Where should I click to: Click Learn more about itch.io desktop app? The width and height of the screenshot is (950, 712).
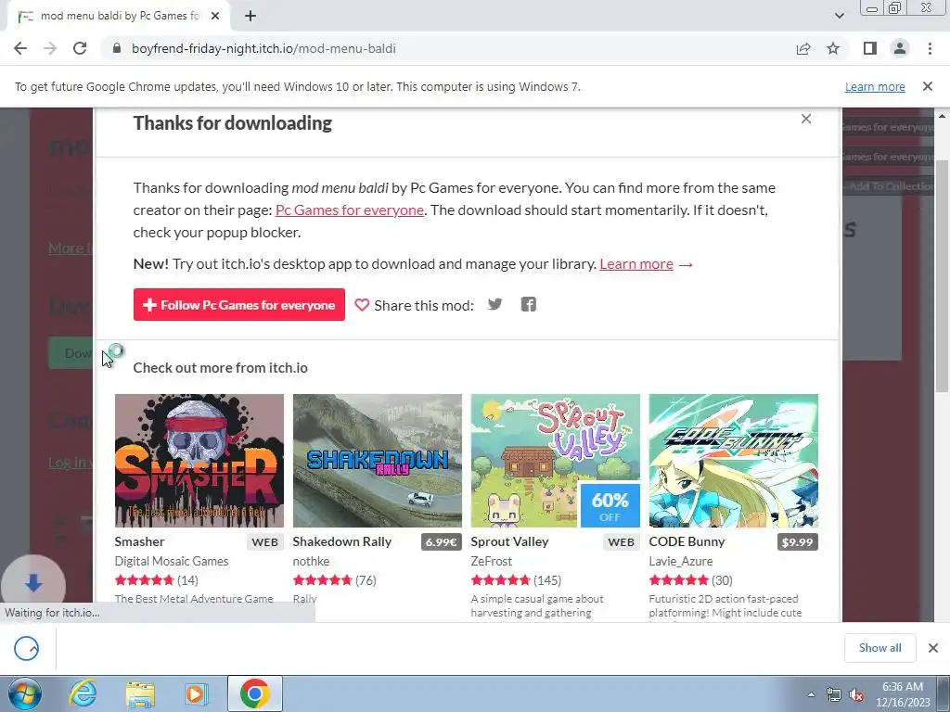tap(636, 264)
